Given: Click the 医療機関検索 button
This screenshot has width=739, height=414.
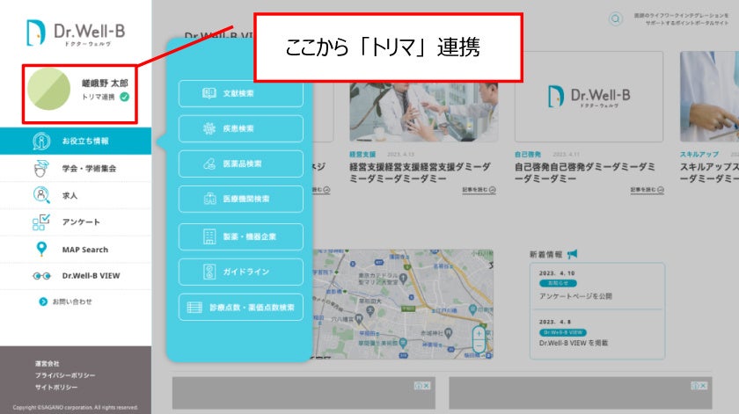Looking at the screenshot, I should tap(241, 199).
